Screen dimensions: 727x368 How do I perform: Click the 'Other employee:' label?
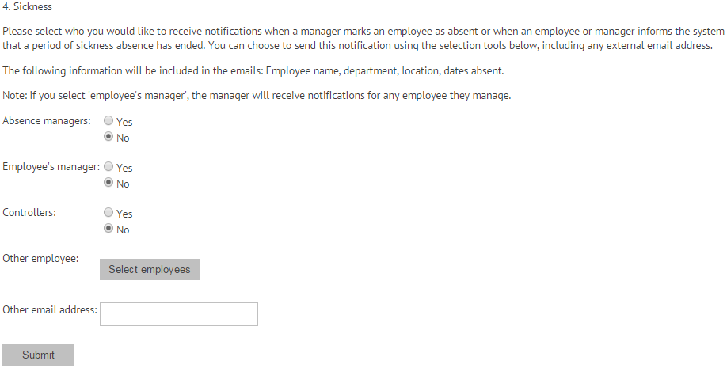(41, 259)
